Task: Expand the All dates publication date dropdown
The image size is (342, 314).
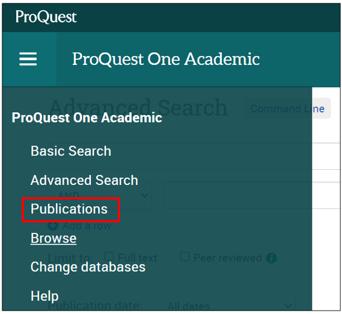Action: 225,302
